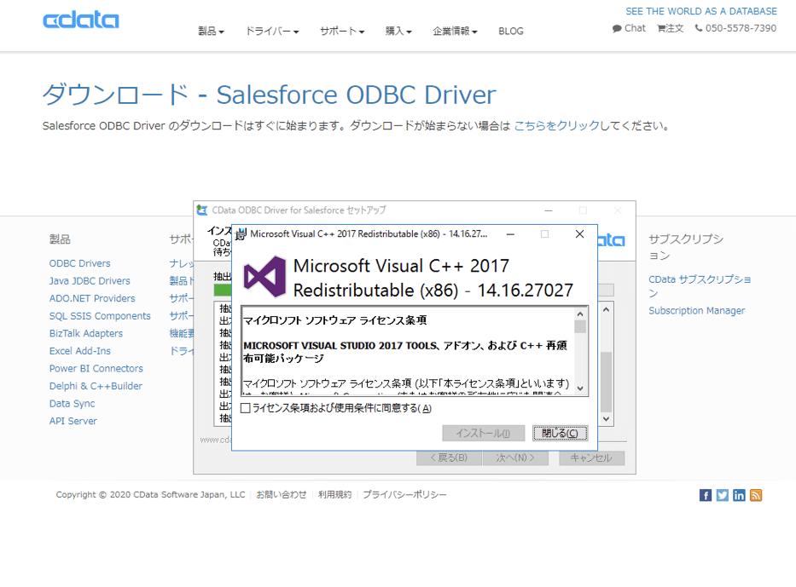Minimize the CData setup window
The height and width of the screenshot is (587, 796).
(x=549, y=210)
